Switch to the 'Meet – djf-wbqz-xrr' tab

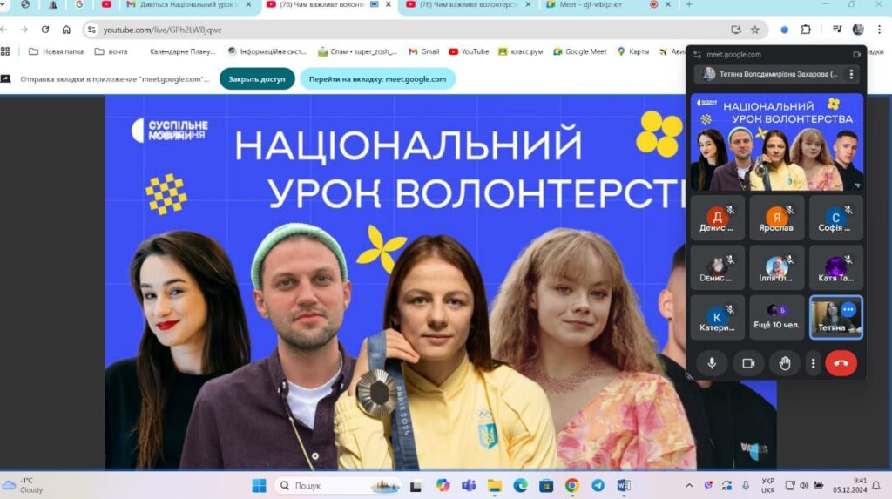pos(610,5)
